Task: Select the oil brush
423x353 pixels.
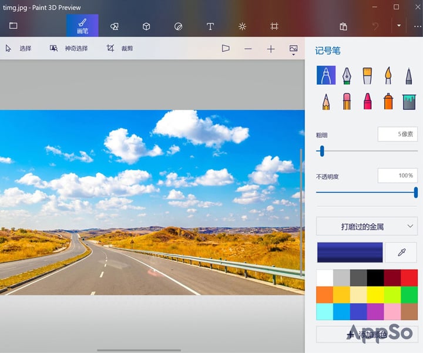Action: 367,76
